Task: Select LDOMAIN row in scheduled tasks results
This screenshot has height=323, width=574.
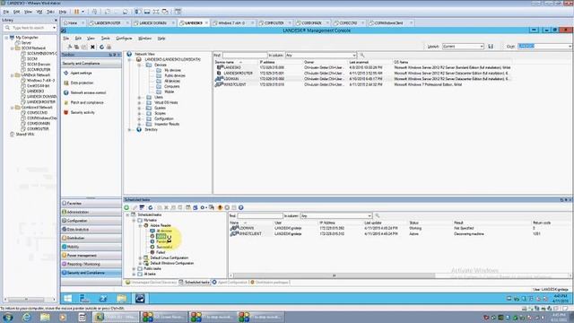Action: [x=399, y=228]
